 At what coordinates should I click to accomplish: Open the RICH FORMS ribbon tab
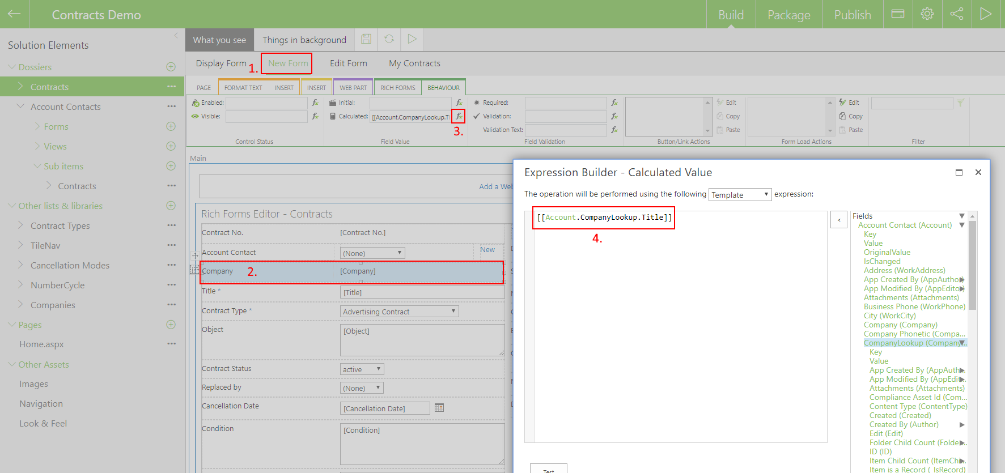tap(397, 88)
